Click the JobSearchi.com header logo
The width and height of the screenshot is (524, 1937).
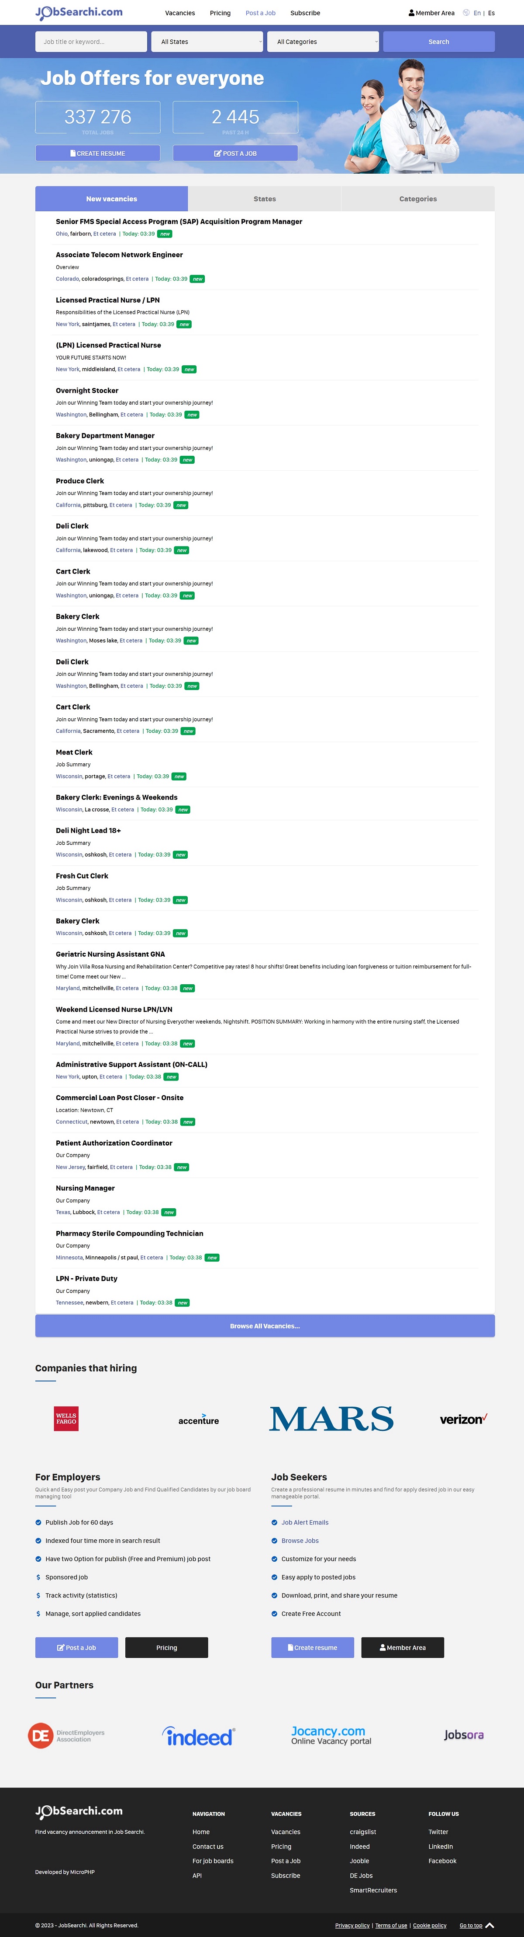coord(79,12)
